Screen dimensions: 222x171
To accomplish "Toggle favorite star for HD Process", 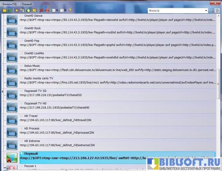I will coord(21,128).
